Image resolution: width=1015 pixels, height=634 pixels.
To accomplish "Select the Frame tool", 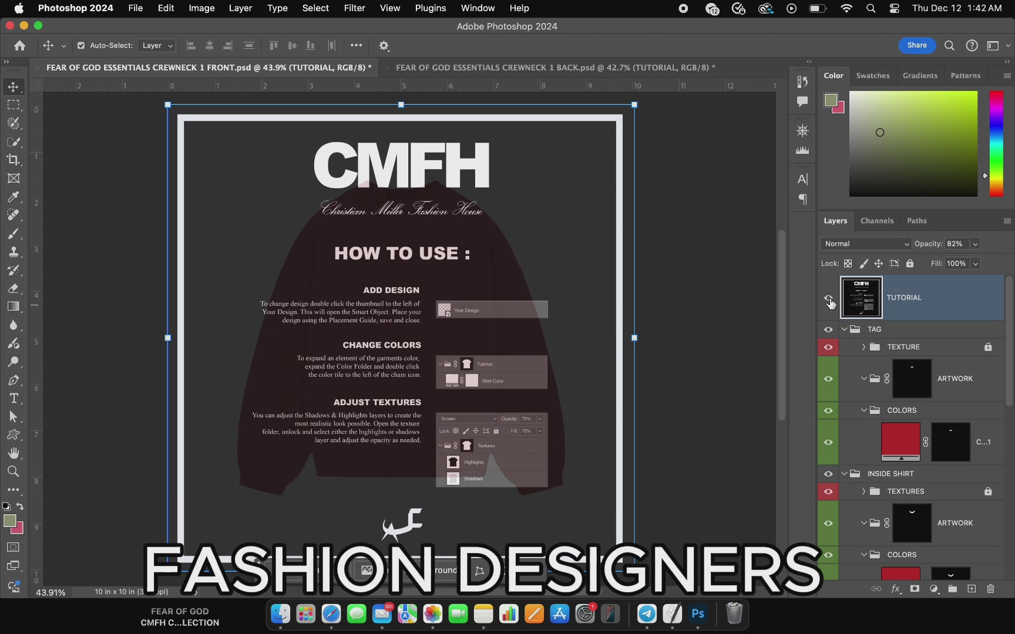I will [13, 178].
